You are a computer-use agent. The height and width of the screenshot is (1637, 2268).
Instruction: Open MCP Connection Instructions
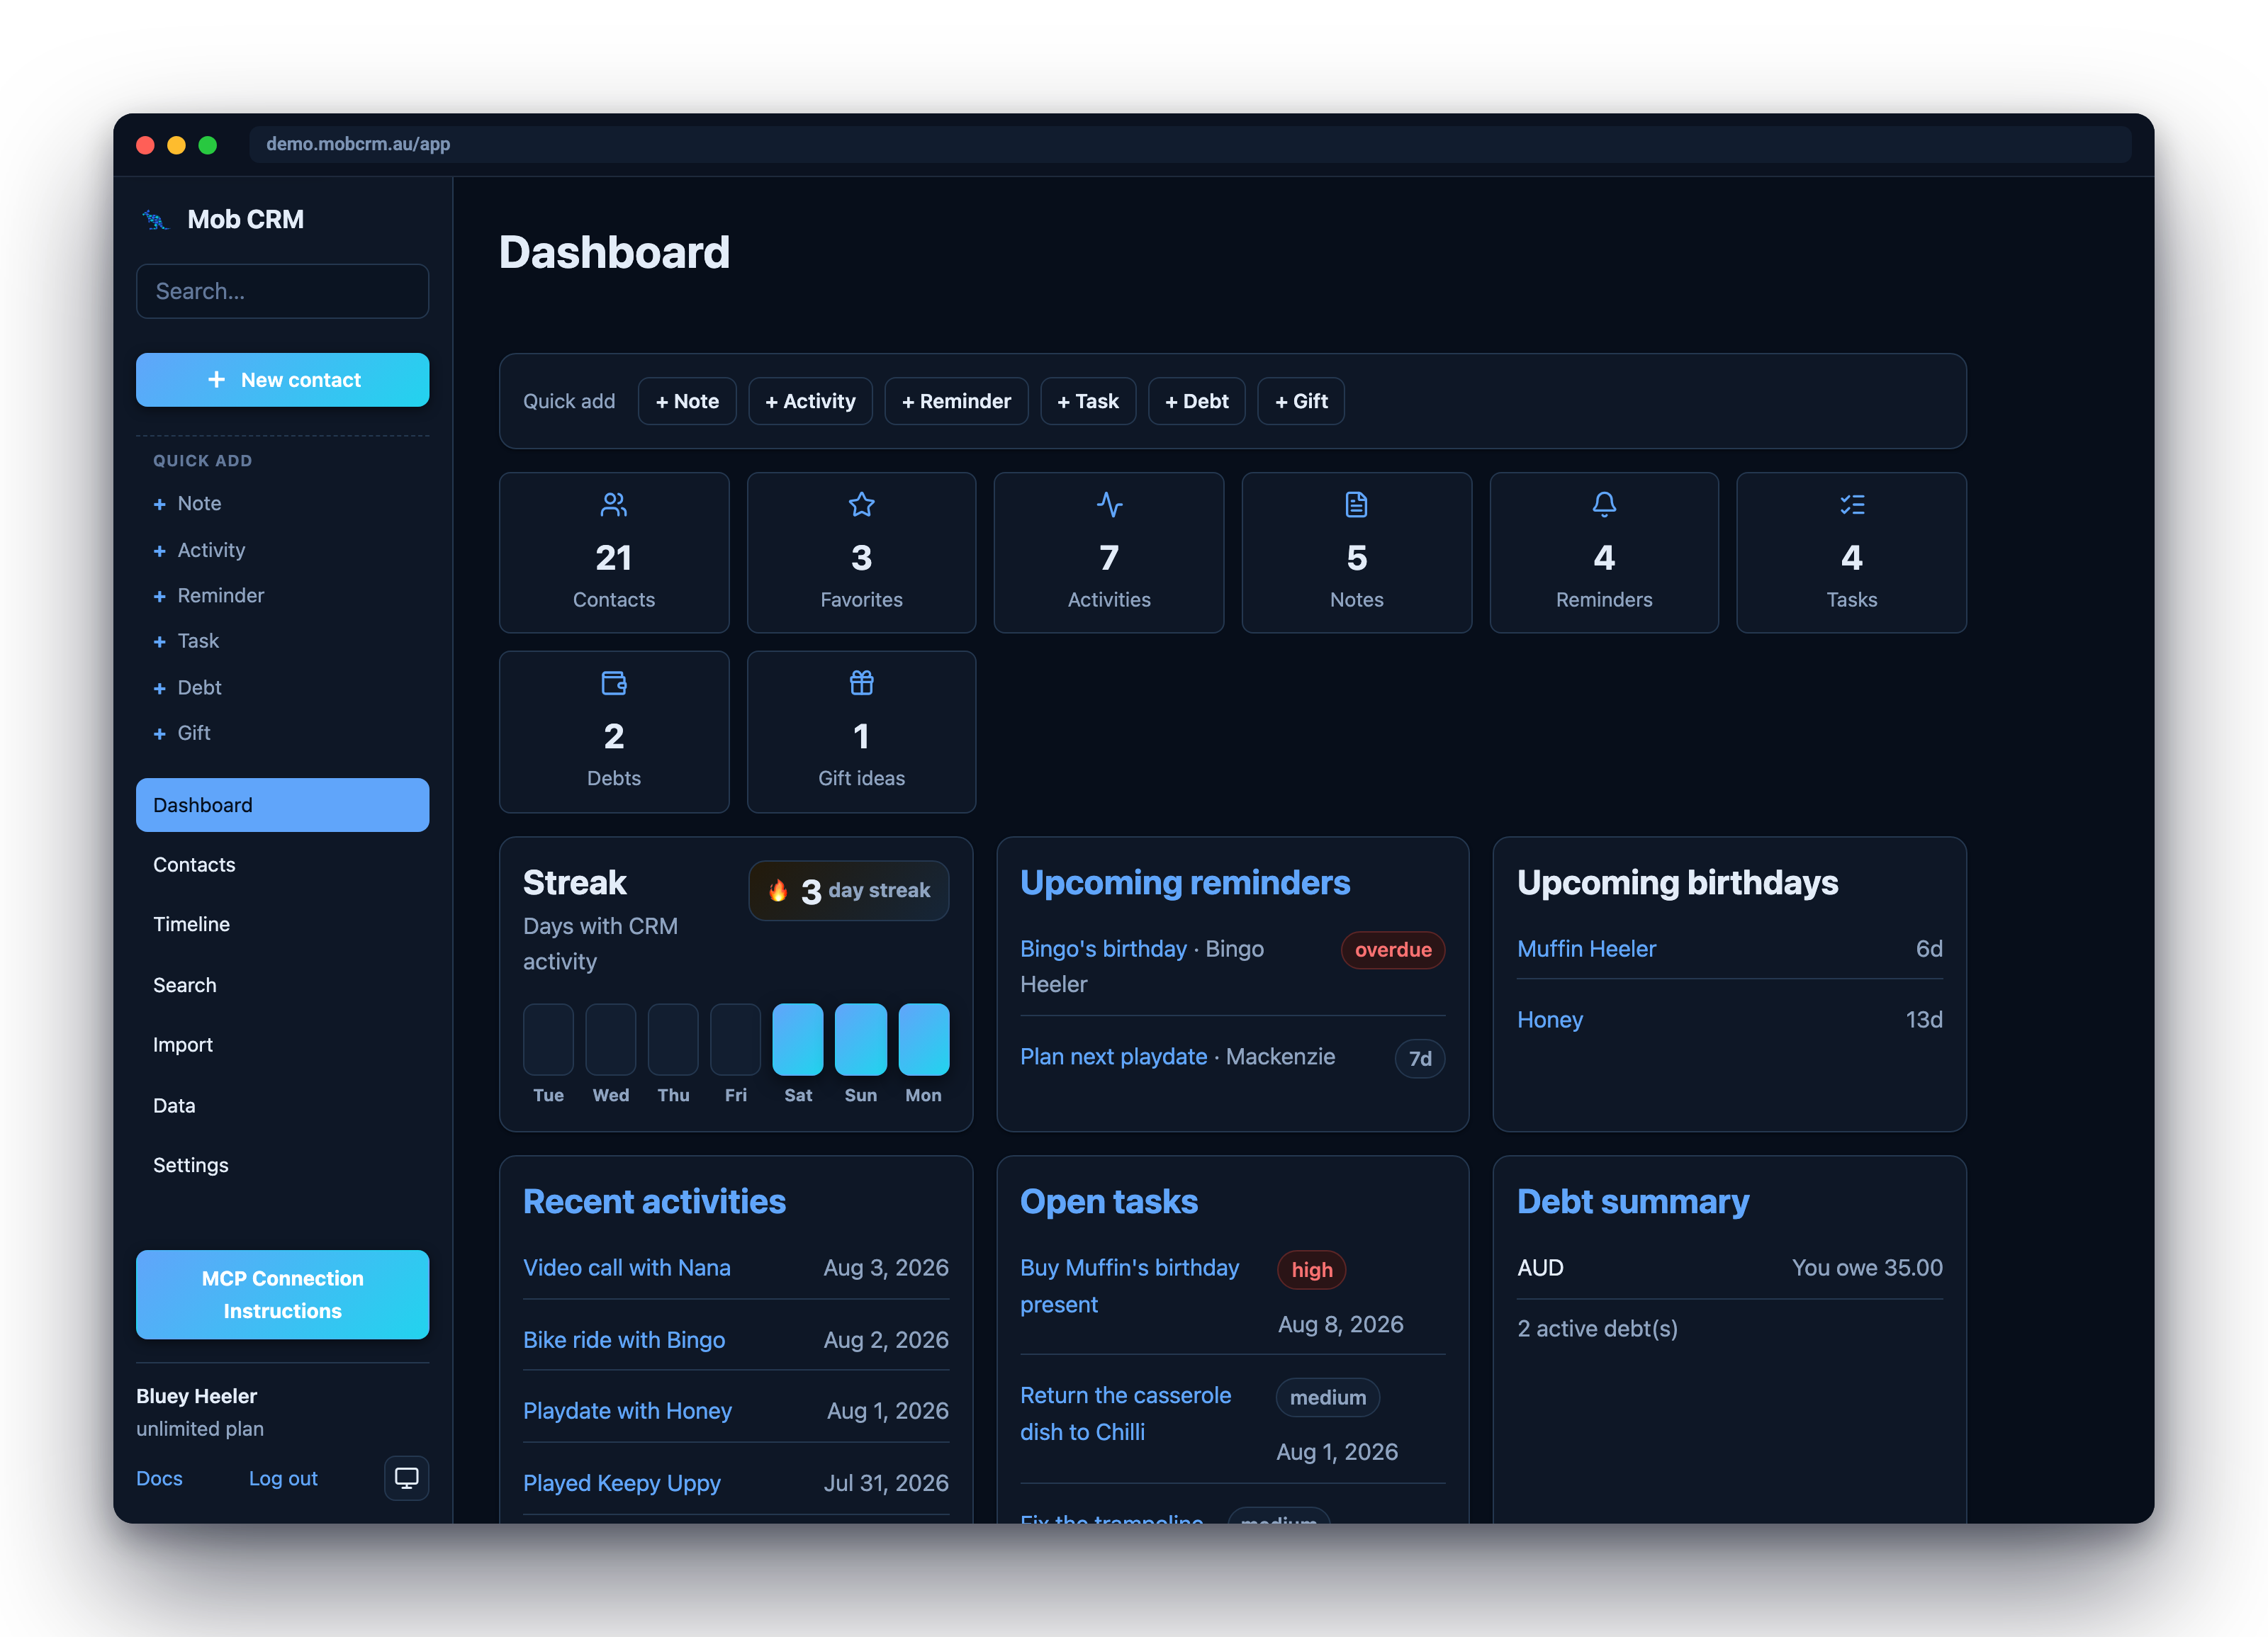point(282,1295)
